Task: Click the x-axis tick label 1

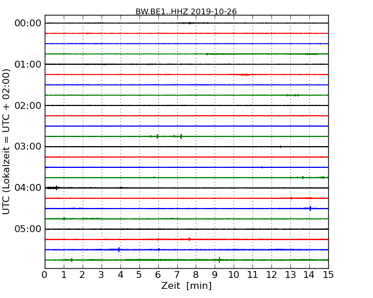Action: 64,275
